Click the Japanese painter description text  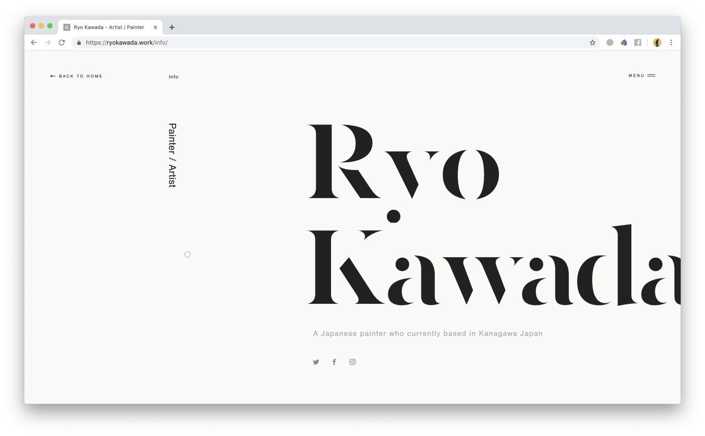coord(428,334)
